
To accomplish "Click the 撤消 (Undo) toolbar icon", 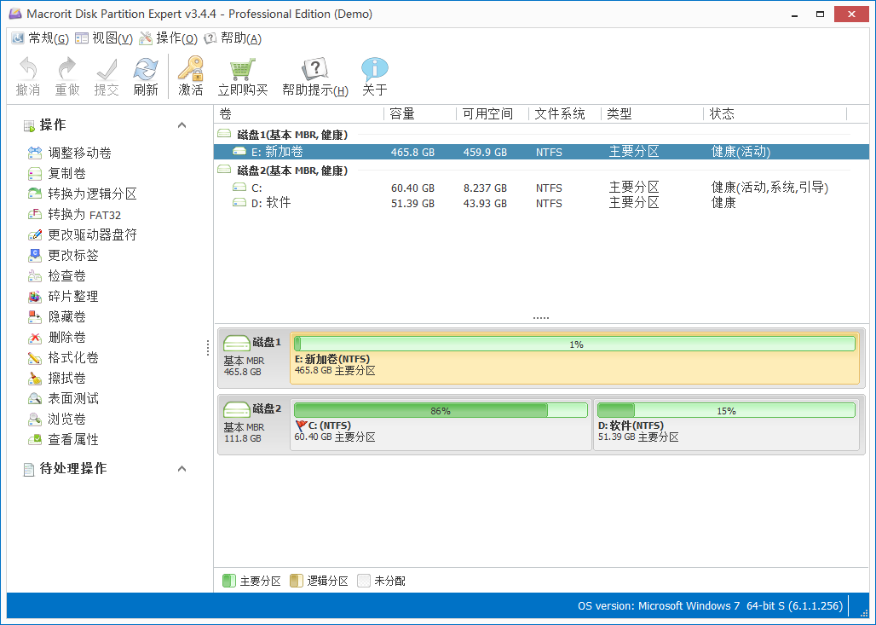I will [x=28, y=69].
